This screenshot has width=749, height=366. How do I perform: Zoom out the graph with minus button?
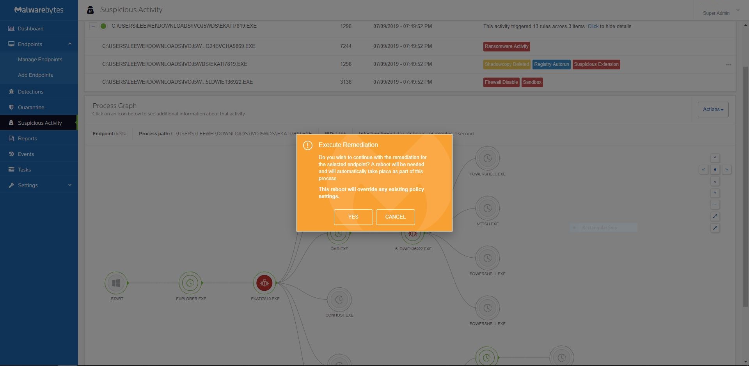[x=715, y=205]
